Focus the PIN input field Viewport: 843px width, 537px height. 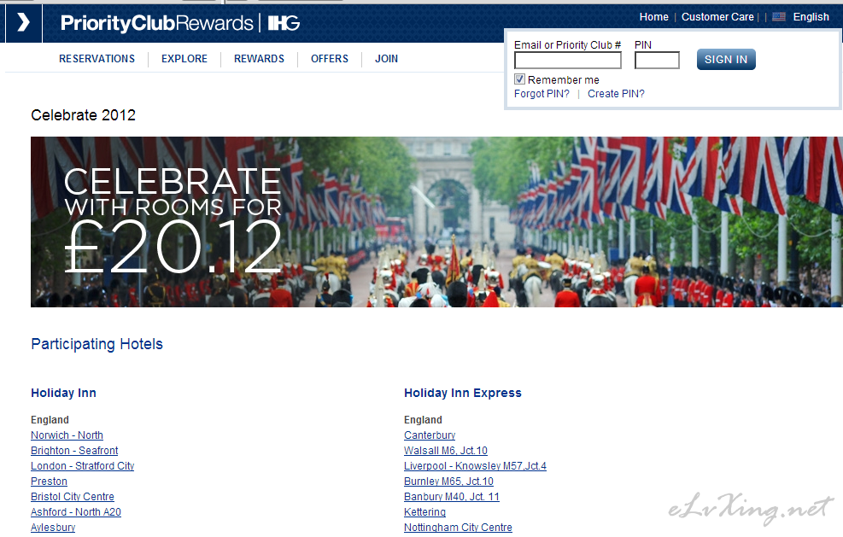(x=657, y=61)
